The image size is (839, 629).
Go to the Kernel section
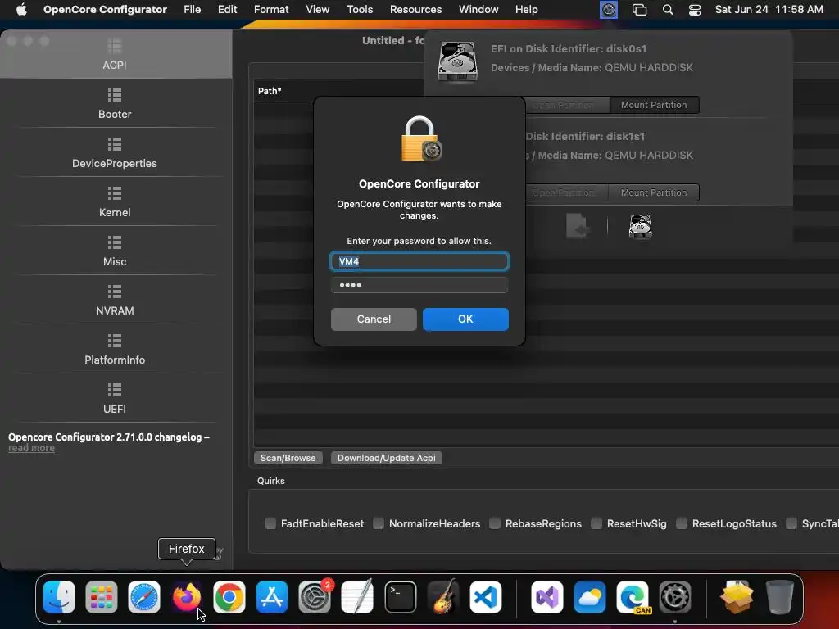[x=115, y=203]
